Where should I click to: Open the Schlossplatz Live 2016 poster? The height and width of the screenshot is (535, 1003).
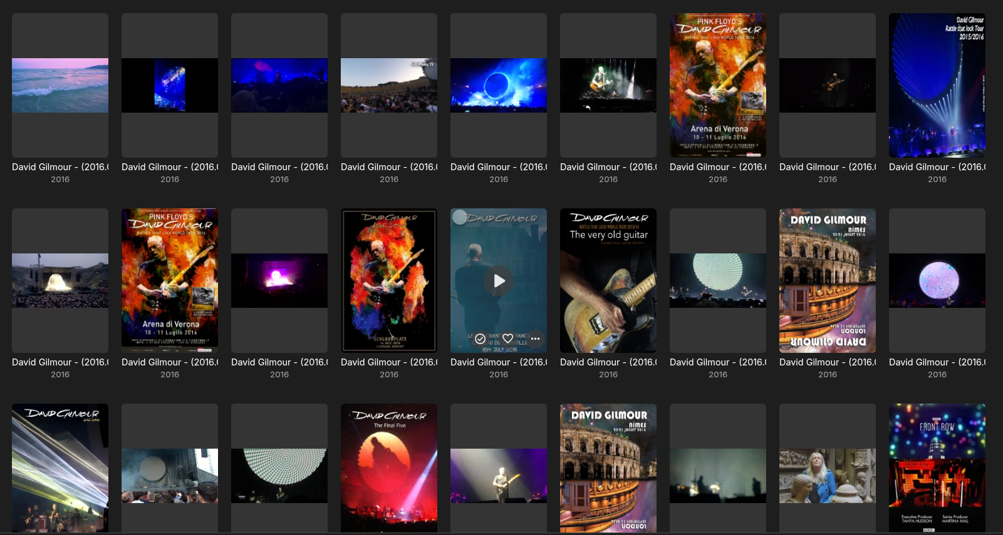389,280
